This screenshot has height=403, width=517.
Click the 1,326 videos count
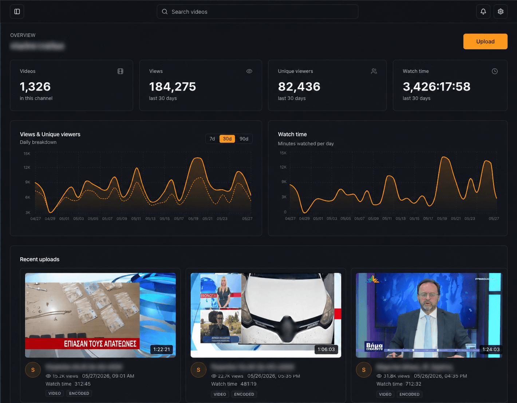(x=35, y=87)
